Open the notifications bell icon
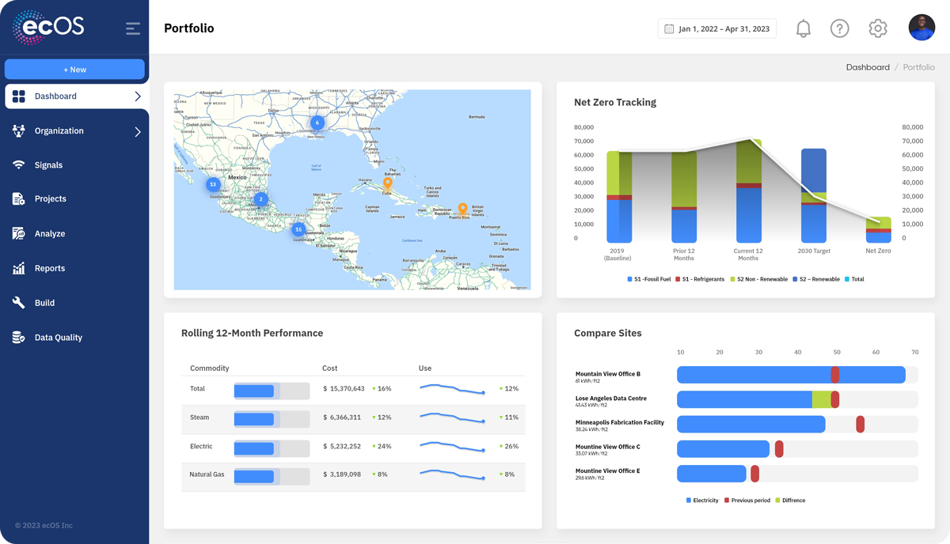950x544 pixels. click(x=803, y=28)
